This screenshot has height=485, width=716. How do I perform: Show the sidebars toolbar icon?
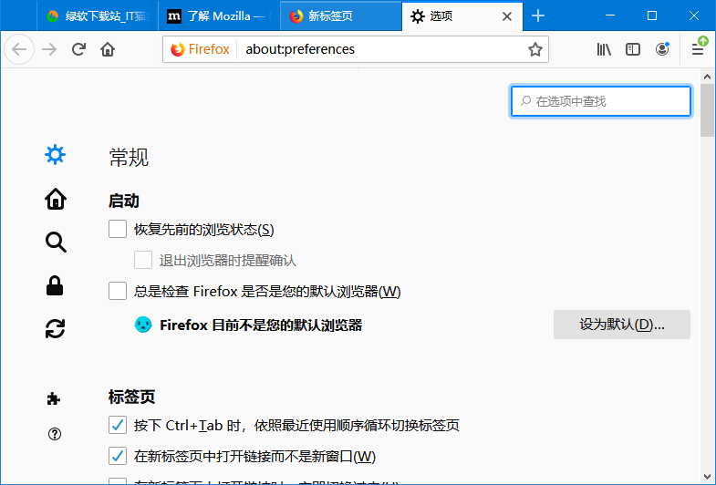click(x=633, y=49)
